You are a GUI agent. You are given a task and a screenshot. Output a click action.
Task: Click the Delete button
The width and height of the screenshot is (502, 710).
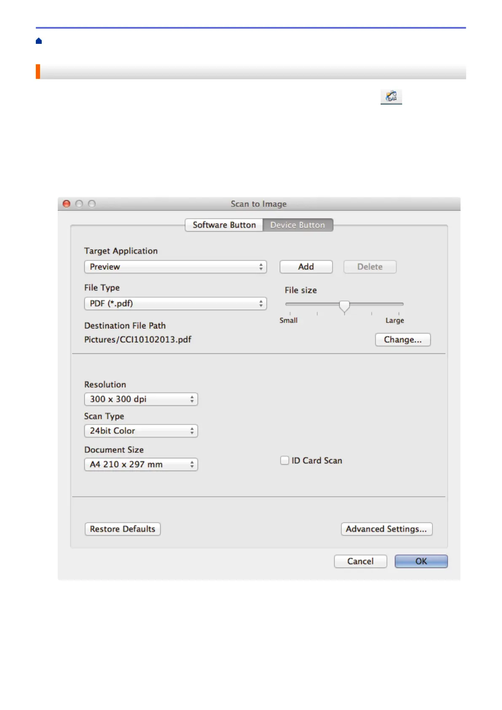(370, 267)
